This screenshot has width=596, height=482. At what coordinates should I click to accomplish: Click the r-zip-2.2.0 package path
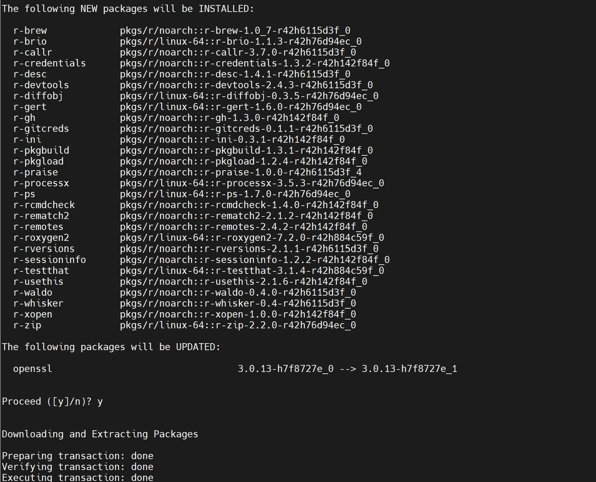(x=238, y=325)
